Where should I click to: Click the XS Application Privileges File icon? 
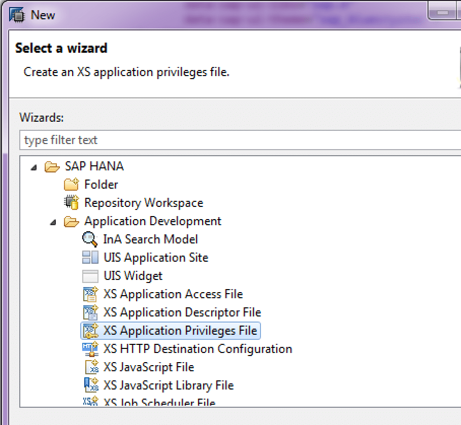point(90,331)
